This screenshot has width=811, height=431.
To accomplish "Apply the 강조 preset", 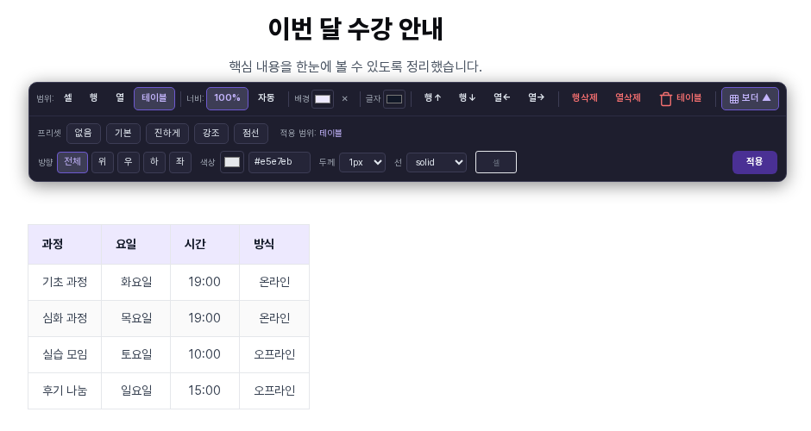I will [x=211, y=134].
